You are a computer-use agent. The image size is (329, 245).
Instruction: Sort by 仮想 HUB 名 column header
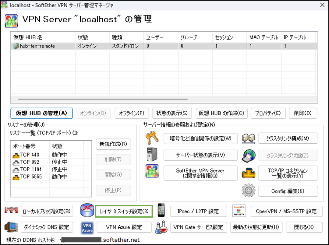(x=43, y=37)
